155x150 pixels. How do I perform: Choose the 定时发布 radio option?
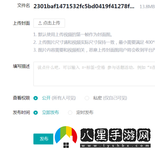coord(70,113)
